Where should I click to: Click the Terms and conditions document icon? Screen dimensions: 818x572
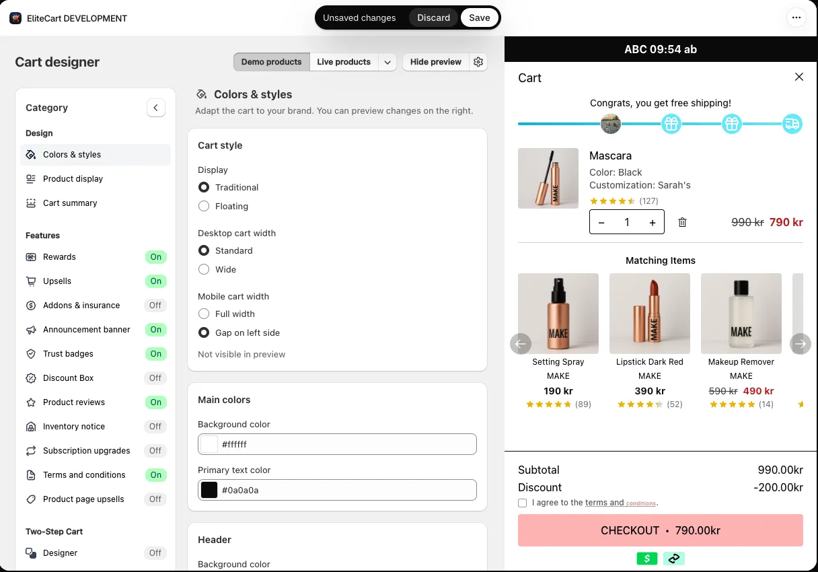coord(31,475)
